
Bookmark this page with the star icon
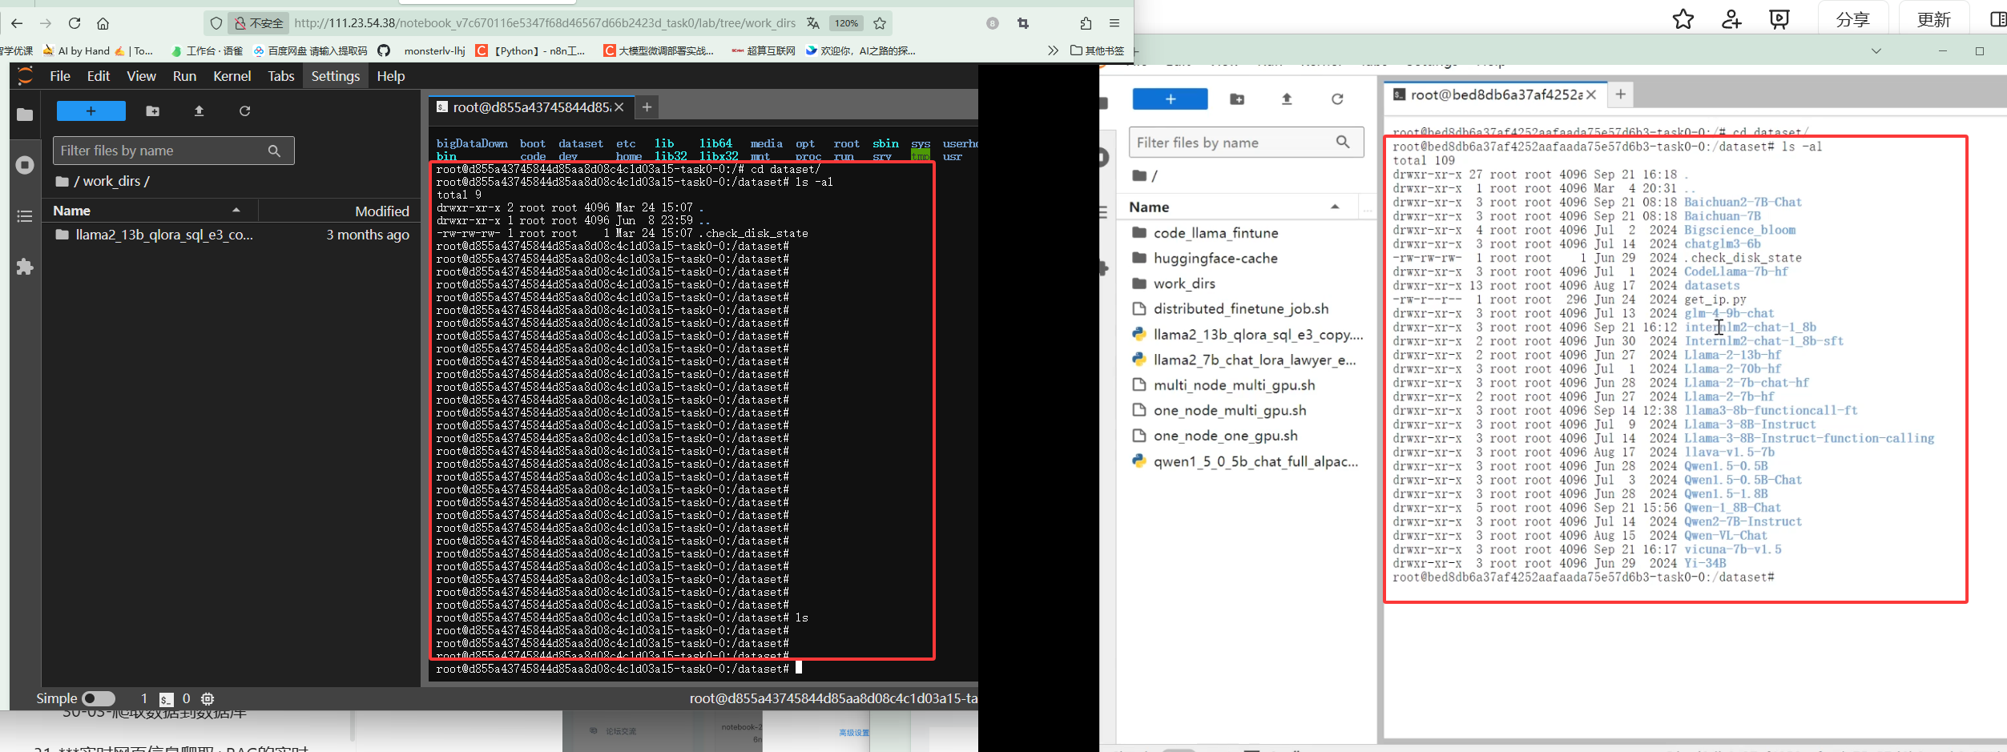click(x=880, y=23)
